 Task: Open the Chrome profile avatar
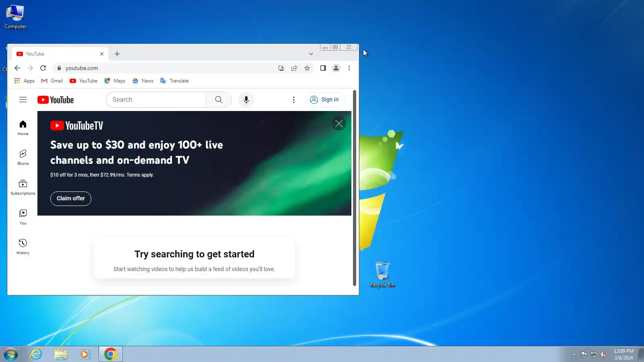[x=336, y=68]
